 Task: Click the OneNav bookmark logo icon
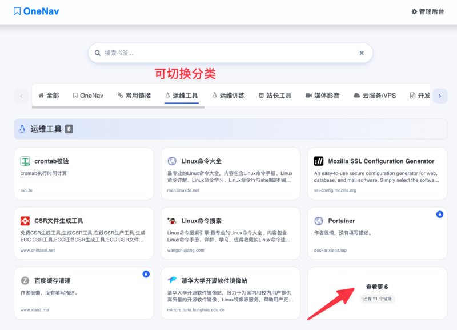17,11
